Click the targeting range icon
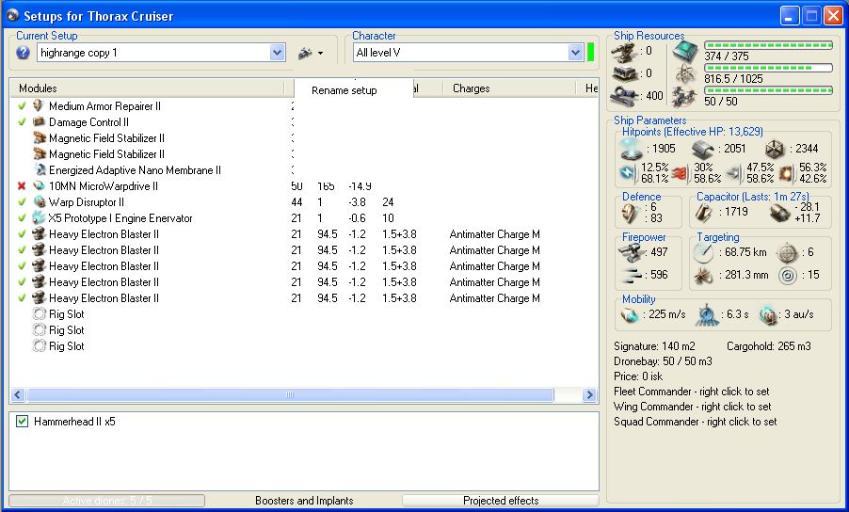The image size is (849, 512). click(703, 253)
